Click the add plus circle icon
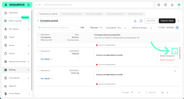 tap(159, 5)
